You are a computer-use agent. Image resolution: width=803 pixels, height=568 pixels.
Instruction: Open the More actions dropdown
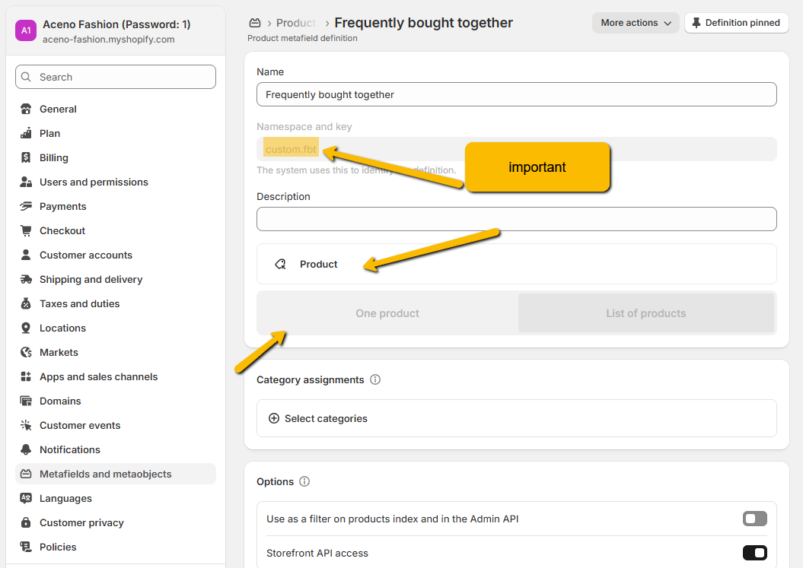(636, 23)
